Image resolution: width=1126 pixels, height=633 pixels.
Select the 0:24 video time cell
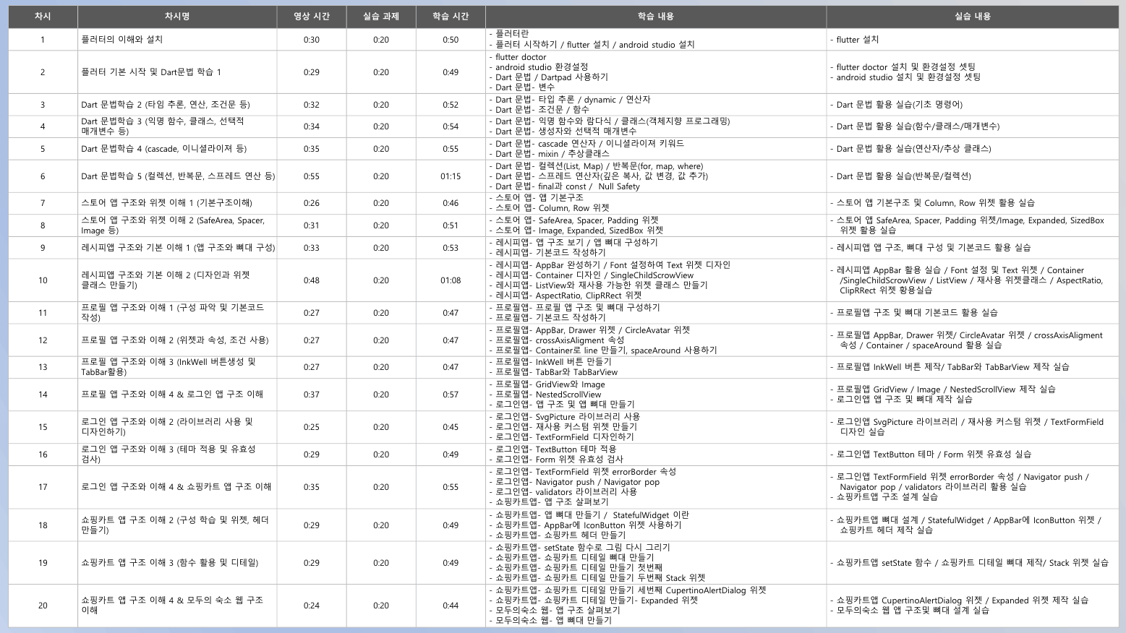(x=311, y=606)
